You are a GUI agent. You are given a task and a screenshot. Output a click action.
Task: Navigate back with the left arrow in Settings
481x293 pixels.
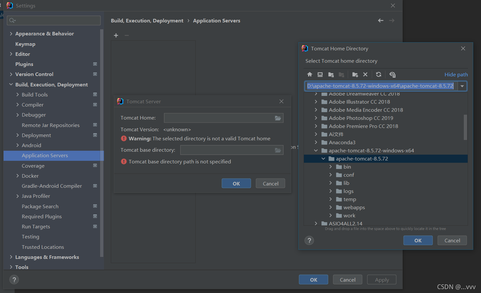(x=381, y=20)
